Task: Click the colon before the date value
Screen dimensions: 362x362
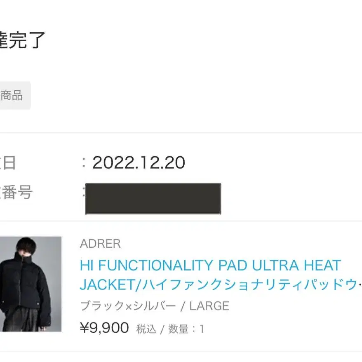Action: (x=84, y=162)
